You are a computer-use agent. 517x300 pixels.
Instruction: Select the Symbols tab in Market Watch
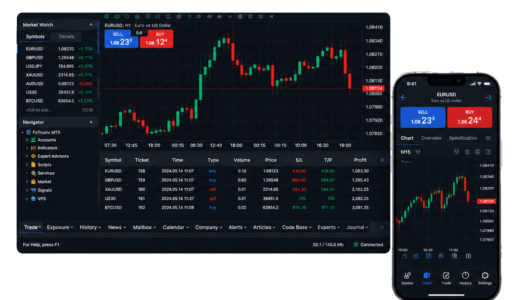click(35, 37)
